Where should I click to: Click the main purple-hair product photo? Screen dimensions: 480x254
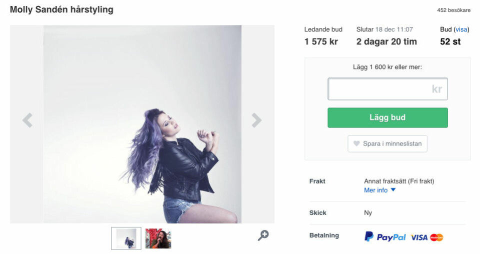[x=142, y=124]
